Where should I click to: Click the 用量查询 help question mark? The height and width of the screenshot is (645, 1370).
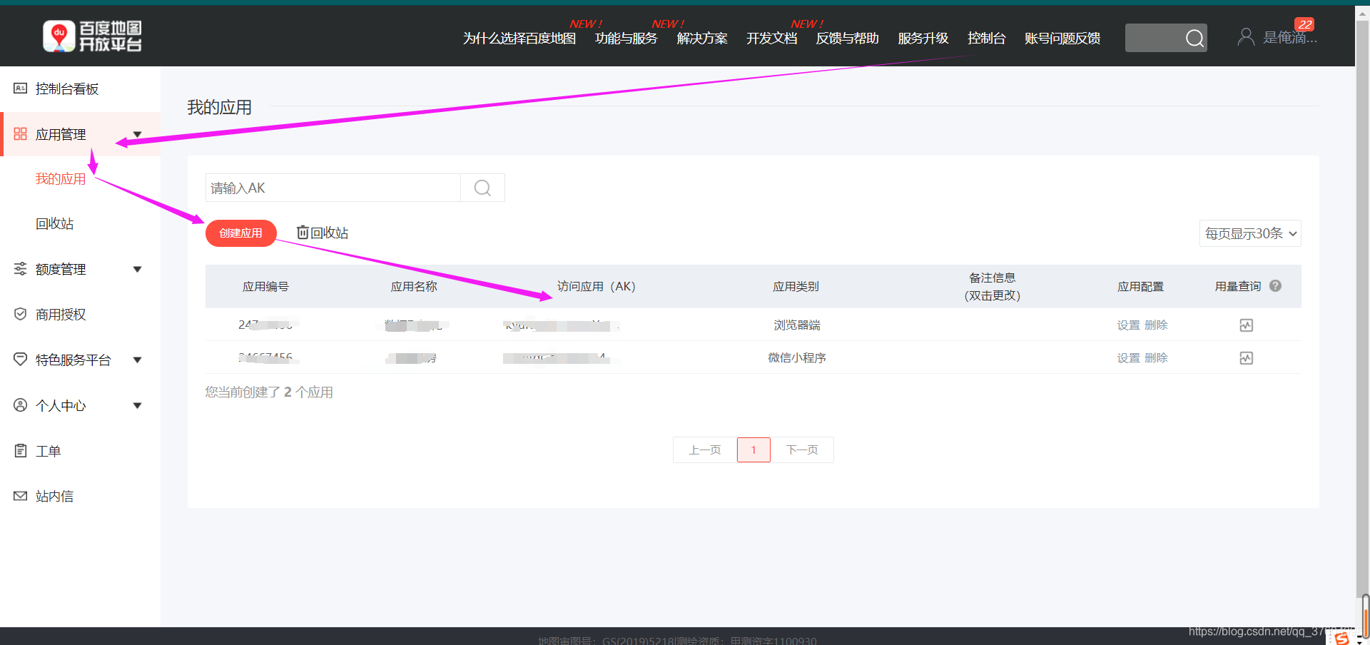coord(1275,286)
